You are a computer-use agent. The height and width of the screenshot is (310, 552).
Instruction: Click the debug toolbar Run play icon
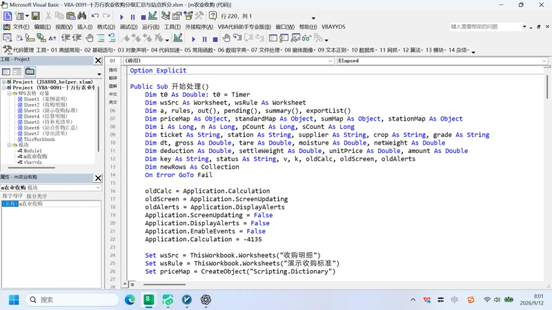pos(193,39)
